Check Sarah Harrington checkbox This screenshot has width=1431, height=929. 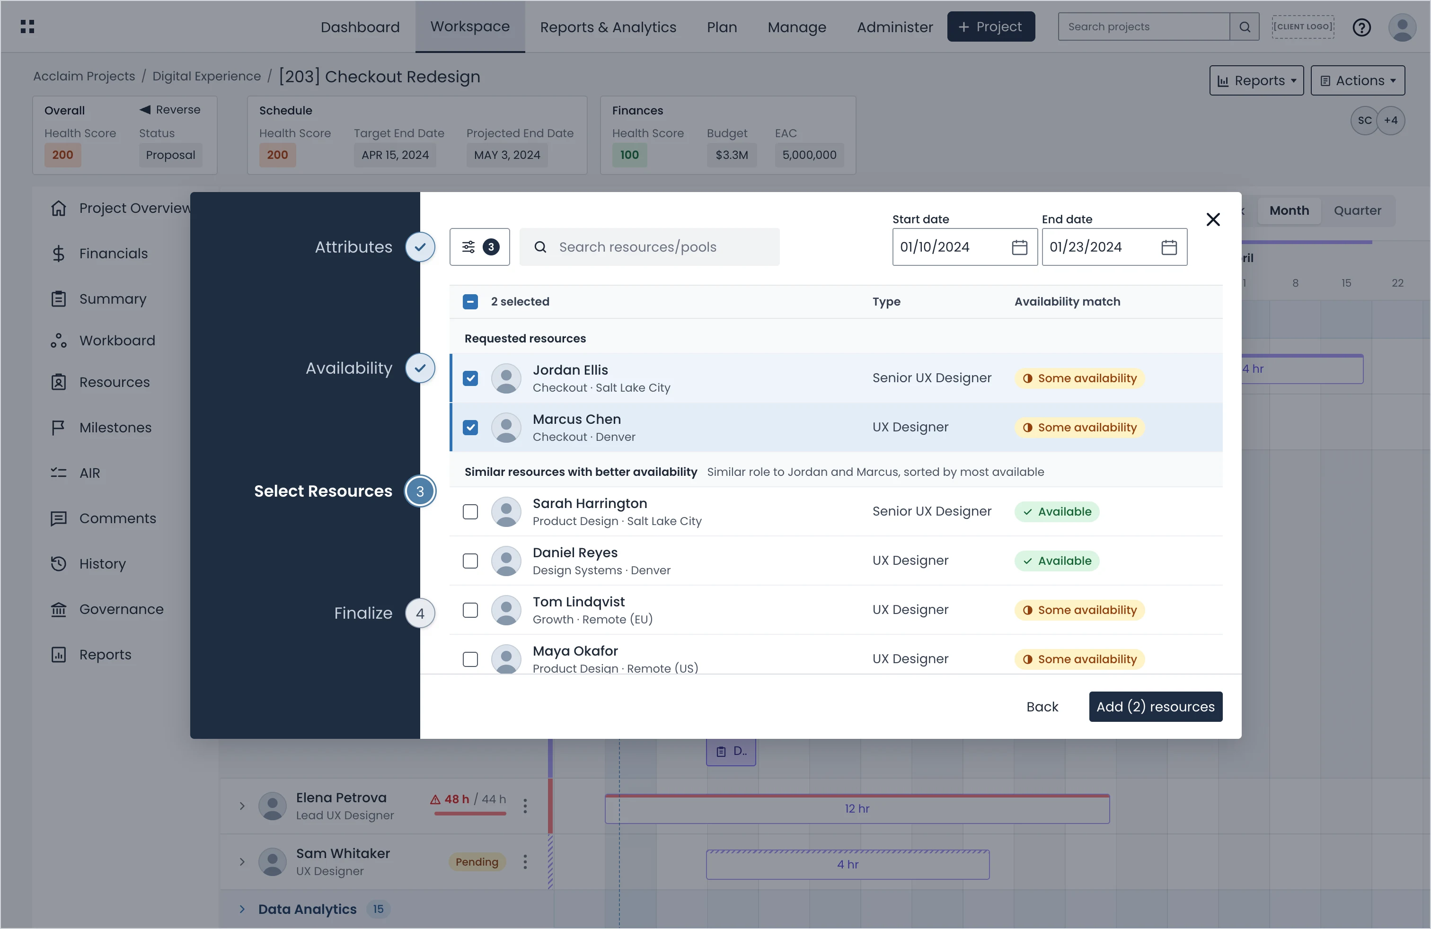(470, 511)
